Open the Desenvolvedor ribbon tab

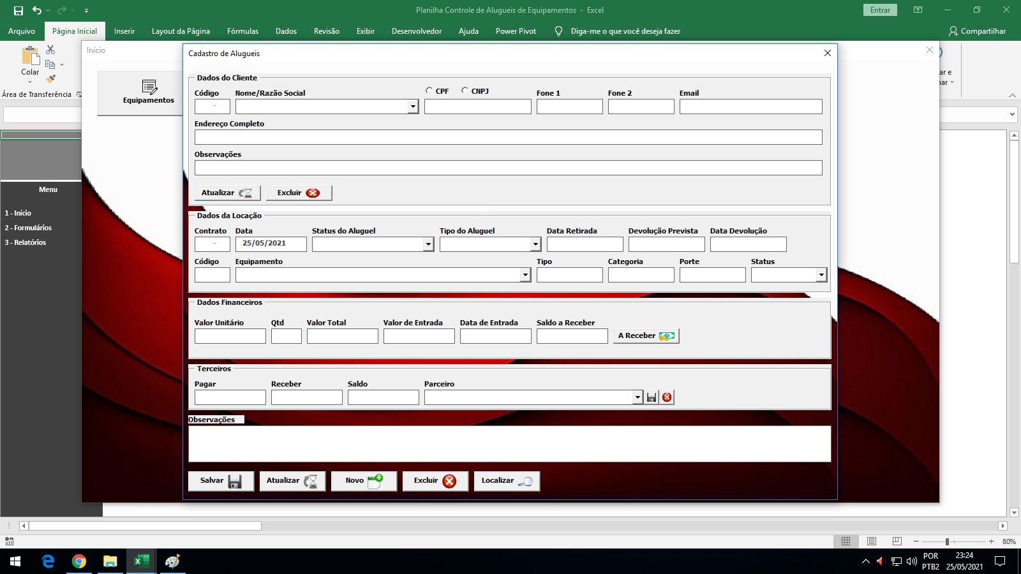(x=416, y=31)
